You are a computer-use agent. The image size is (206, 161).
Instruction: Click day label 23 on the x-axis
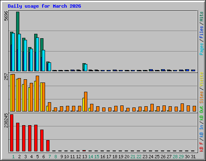tap(145, 157)
